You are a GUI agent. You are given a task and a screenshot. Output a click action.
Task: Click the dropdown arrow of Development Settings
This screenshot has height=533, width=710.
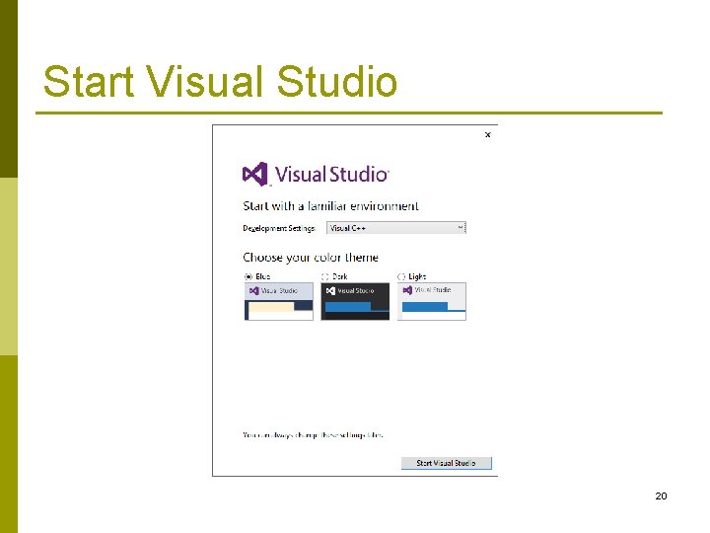coord(461,228)
